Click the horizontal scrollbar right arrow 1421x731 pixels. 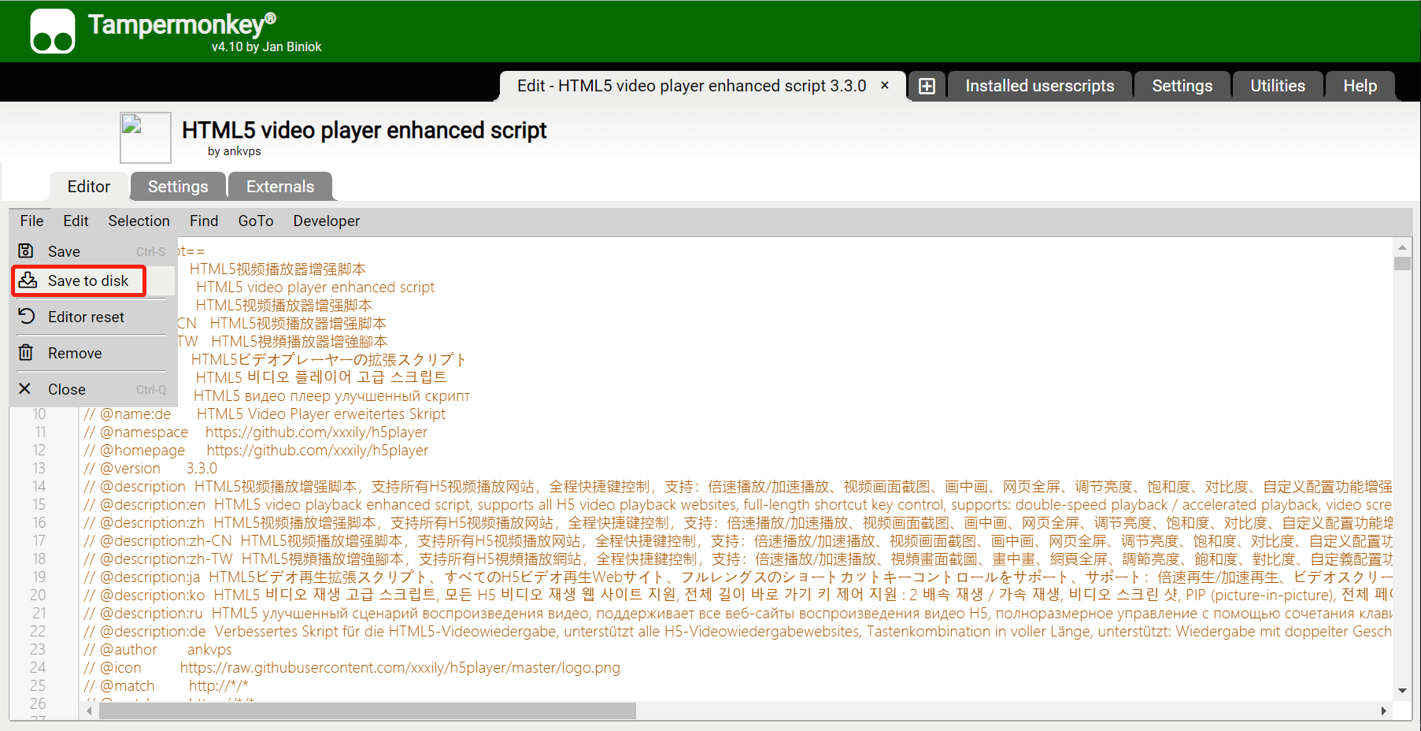coord(1384,711)
